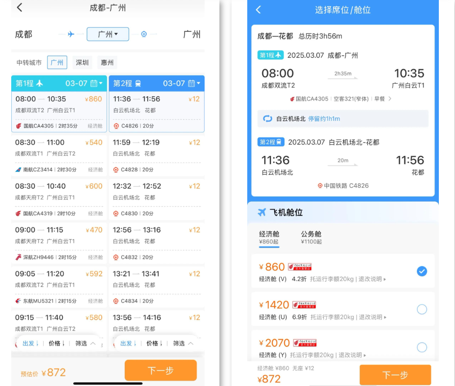This screenshot has height=386, width=455.
Task: Click the airplane icon beside 成都
Action: pyautogui.click(x=70, y=34)
